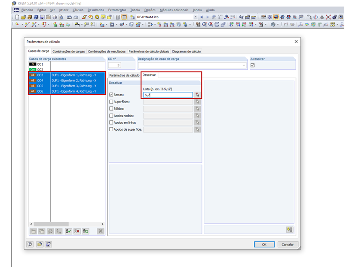Screen dimensions: 356x267
Task: Pick bars graphically with the Barras picker icon
Action: (197, 95)
